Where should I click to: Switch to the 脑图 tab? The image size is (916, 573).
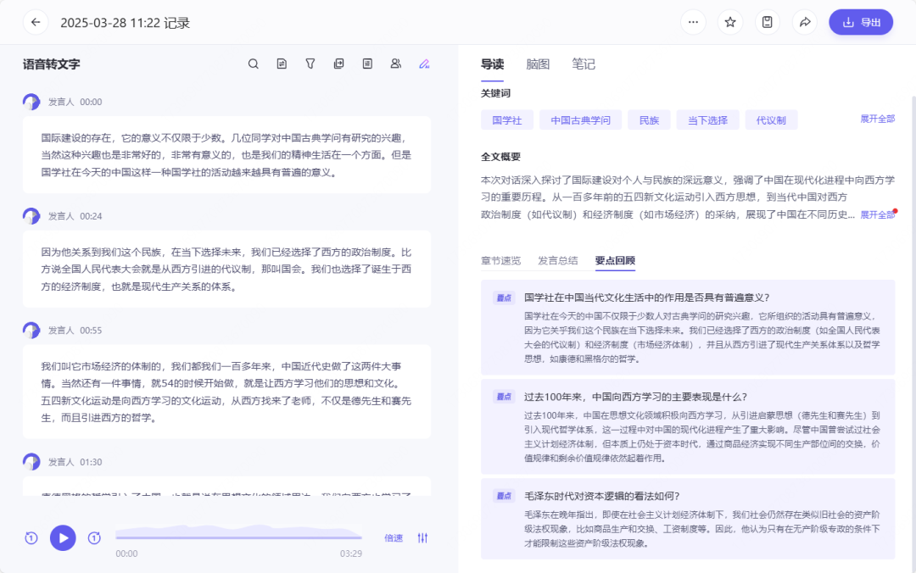(x=539, y=64)
